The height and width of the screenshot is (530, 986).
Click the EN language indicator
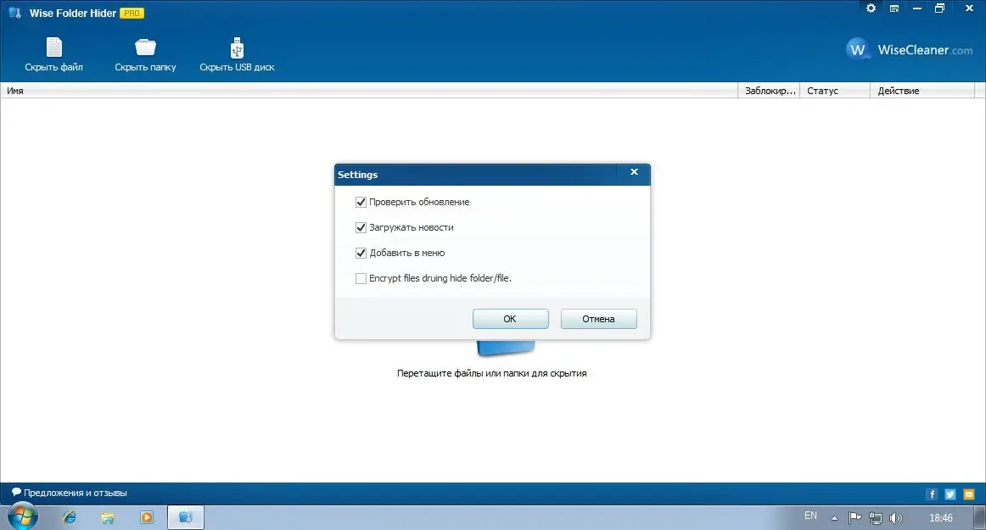pyautogui.click(x=810, y=516)
